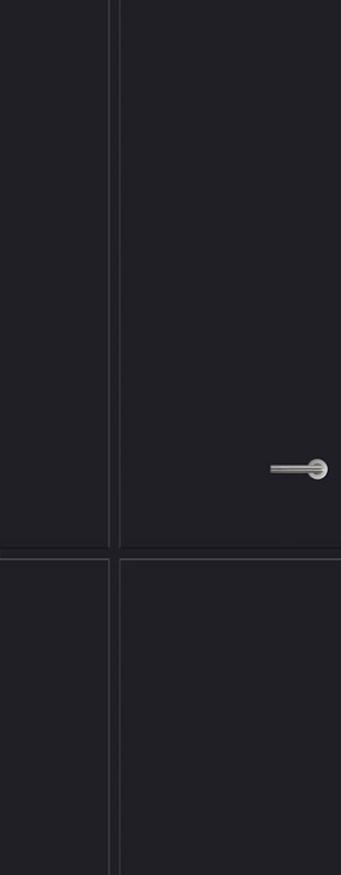Click the intersection of the two grooves
This screenshot has height=875, width=341.
[115, 554]
